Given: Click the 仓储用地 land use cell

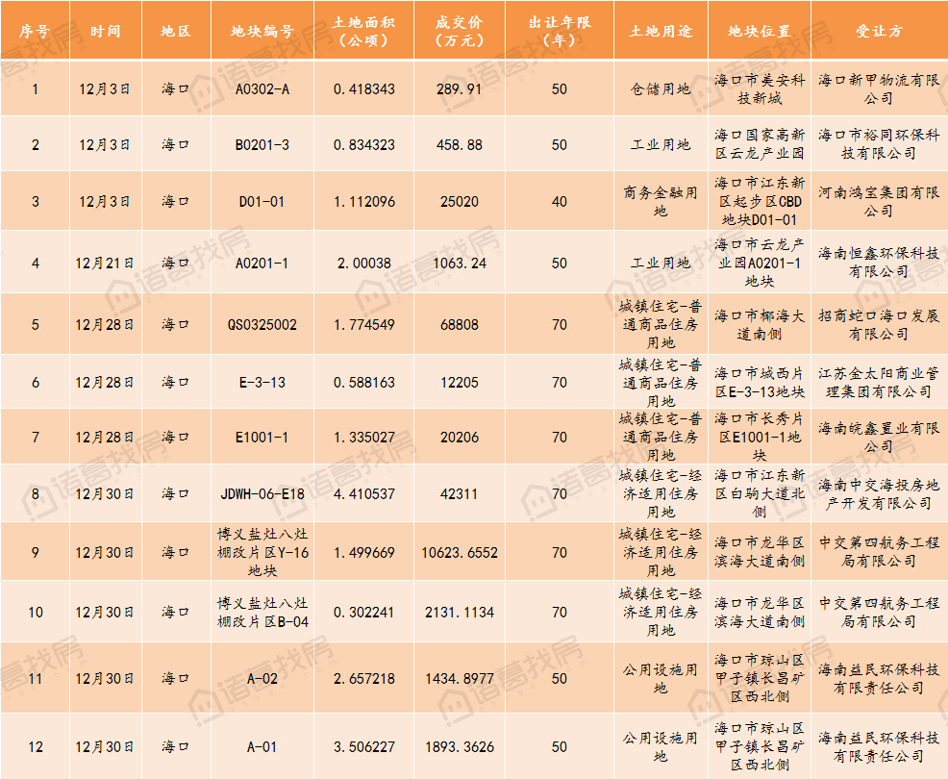Looking at the screenshot, I should point(661,88).
